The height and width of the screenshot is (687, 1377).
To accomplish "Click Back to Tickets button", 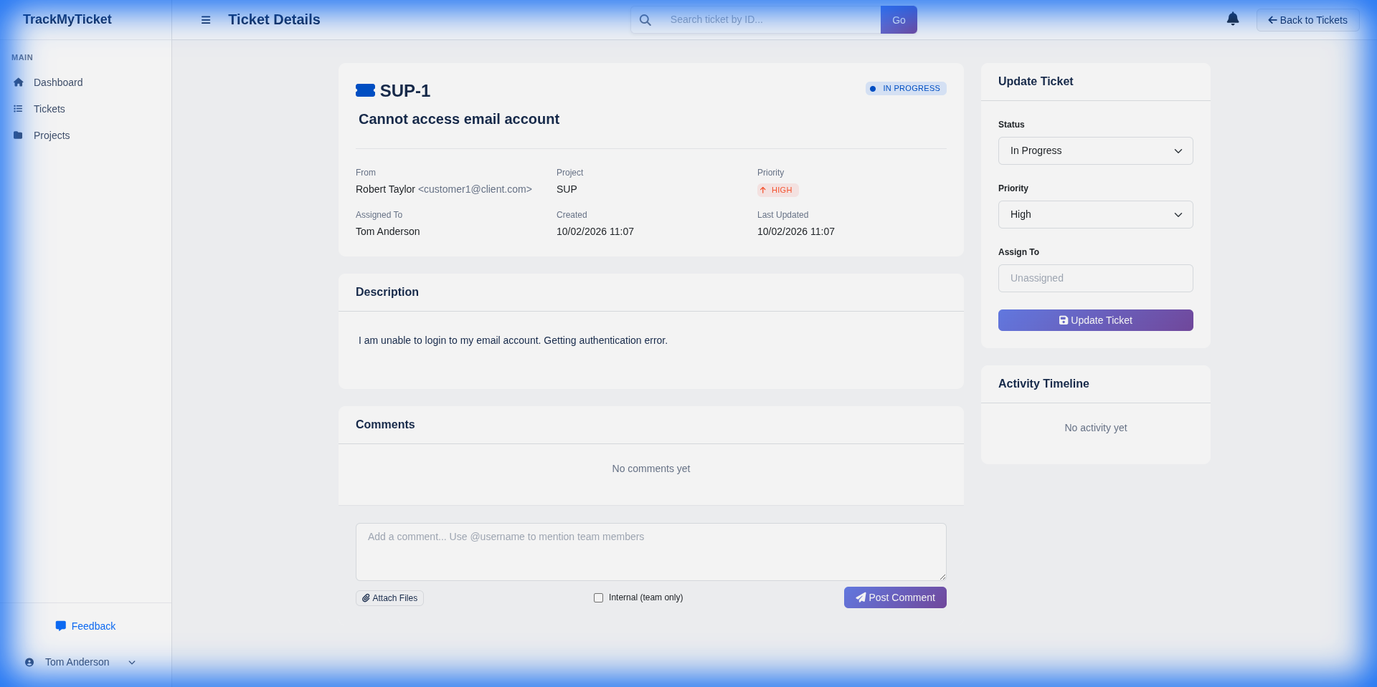I will click(1307, 20).
